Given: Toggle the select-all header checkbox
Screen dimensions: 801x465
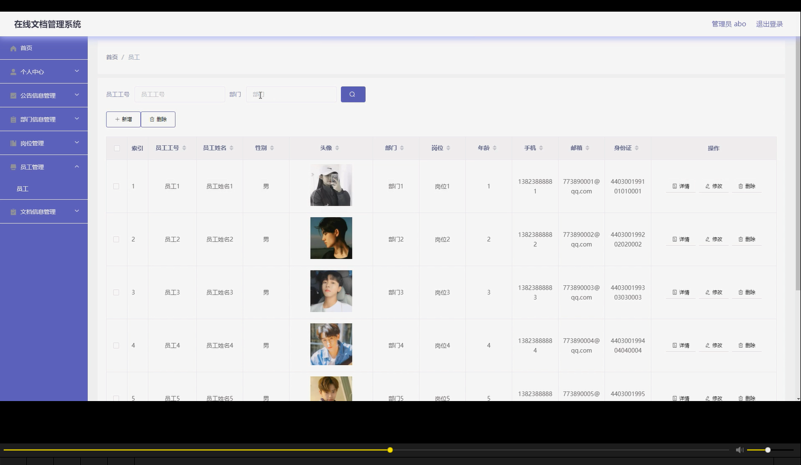Looking at the screenshot, I should pyautogui.click(x=117, y=148).
